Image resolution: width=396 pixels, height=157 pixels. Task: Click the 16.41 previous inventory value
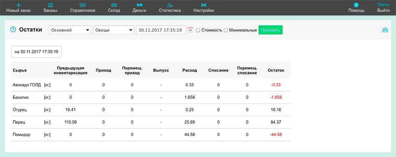(70, 110)
